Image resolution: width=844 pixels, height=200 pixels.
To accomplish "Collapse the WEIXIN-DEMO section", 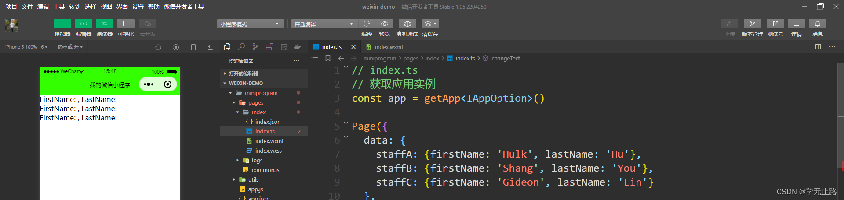I will 264,83.
